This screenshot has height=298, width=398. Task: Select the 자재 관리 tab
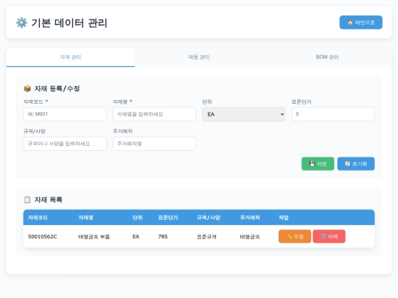click(71, 57)
